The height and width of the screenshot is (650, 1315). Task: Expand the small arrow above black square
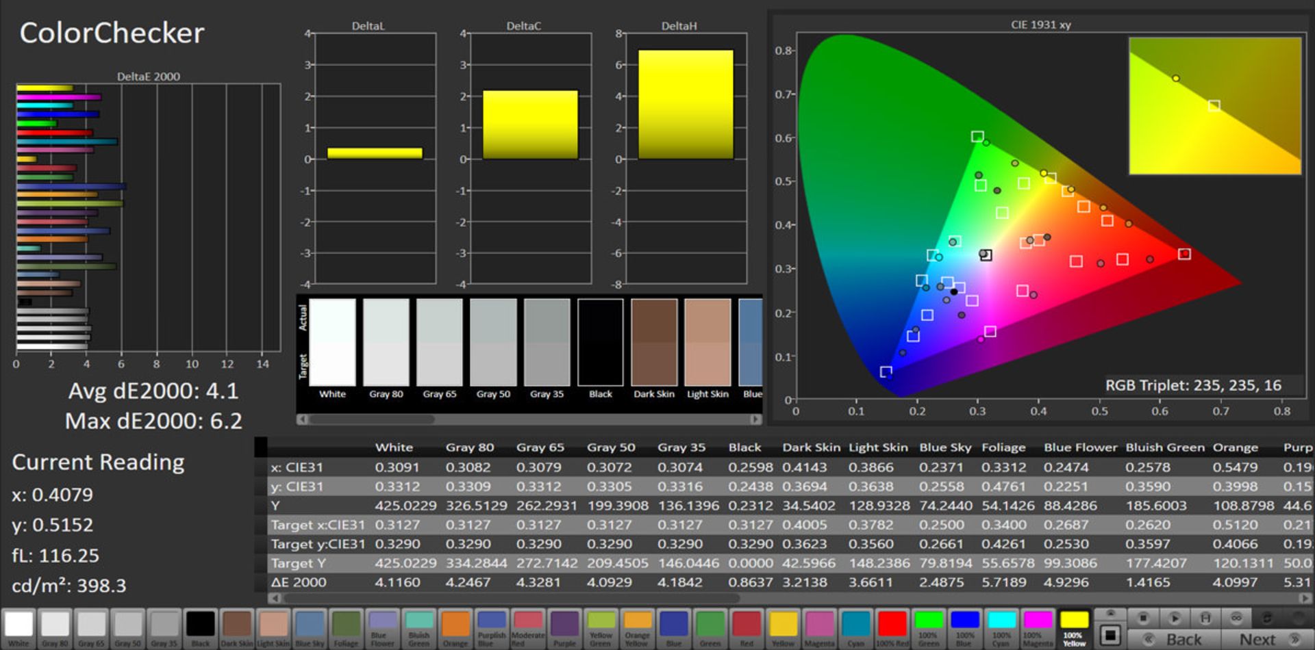tap(1111, 613)
